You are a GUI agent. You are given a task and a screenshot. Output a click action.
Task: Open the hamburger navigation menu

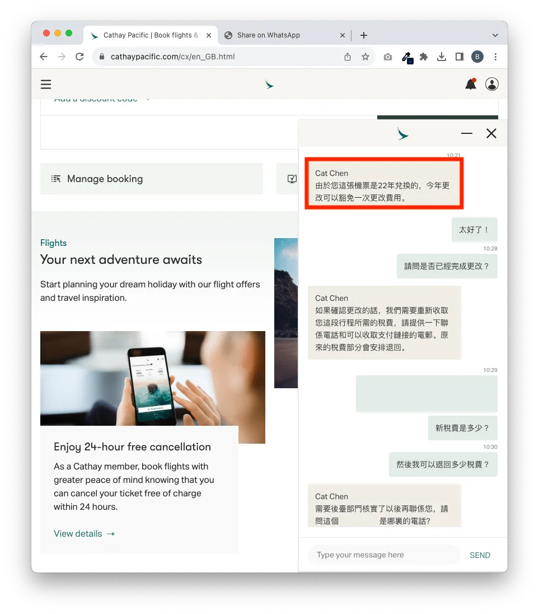click(46, 84)
